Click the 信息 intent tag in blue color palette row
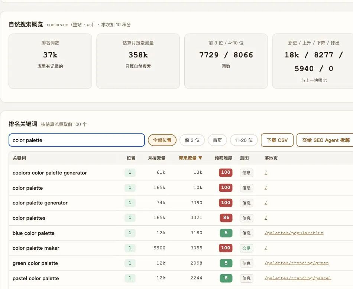The image size is (353, 289). (246, 233)
